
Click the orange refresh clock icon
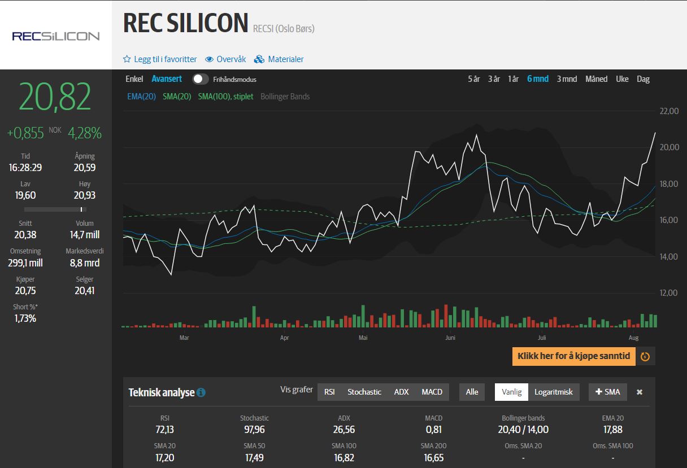pyautogui.click(x=645, y=356)
